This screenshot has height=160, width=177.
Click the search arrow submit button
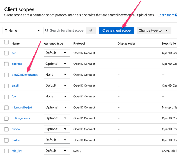[x=91, y=30]
